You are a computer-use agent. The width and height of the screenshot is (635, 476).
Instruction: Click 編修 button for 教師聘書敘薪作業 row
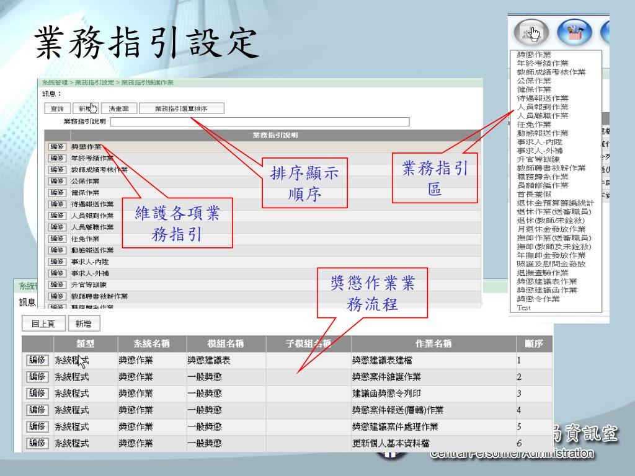[x=57, y=296]
